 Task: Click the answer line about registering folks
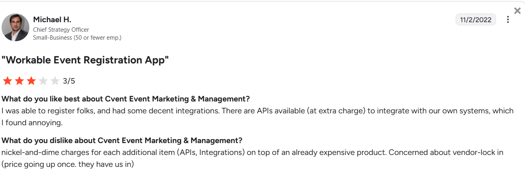[x=257, y=111]
